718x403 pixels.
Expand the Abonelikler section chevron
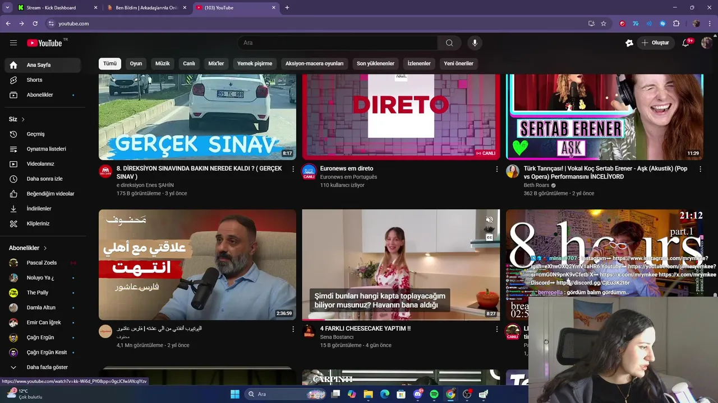pyautogui.click(x=45, y=248)
